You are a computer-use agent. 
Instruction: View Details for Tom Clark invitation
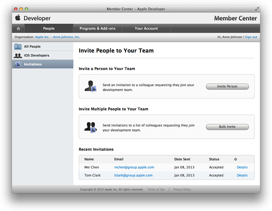point(242,176)
